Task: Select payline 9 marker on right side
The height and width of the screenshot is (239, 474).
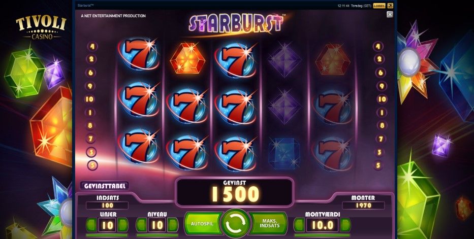Action: tap(382, 86)
